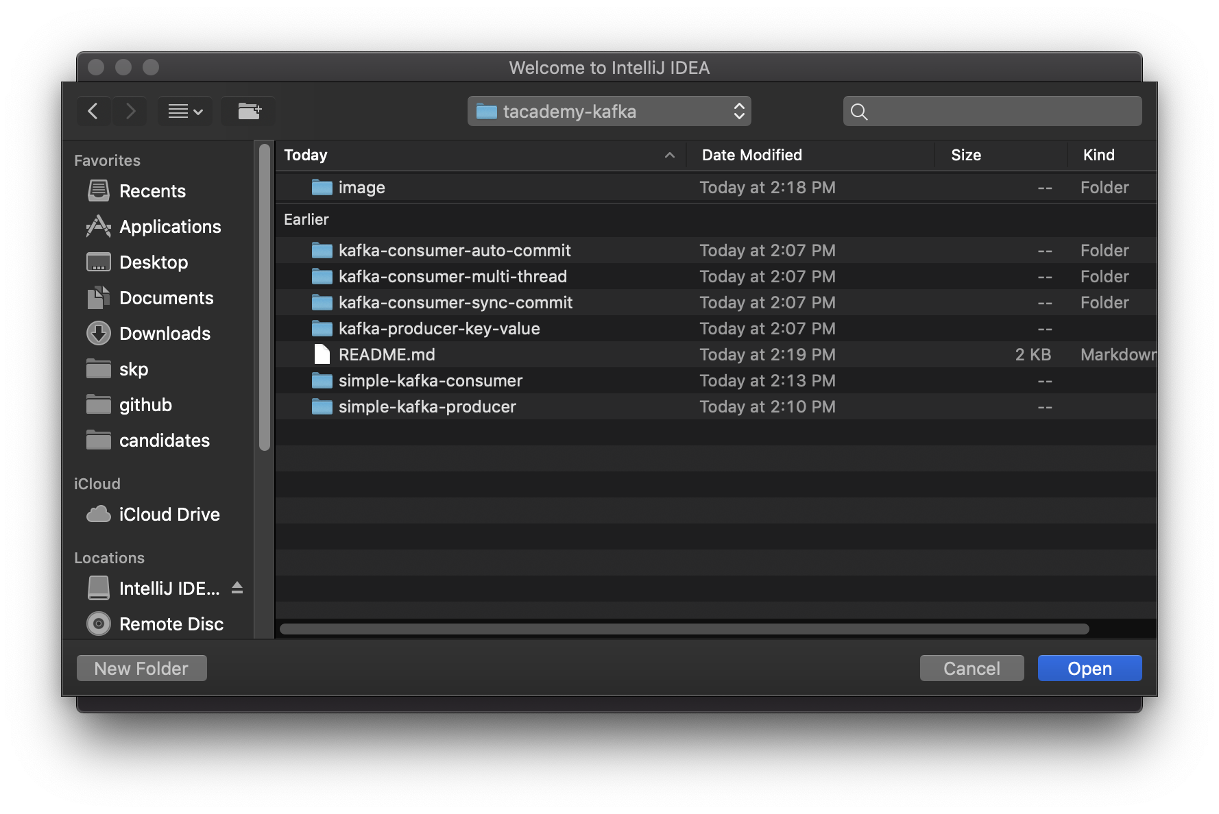Toggle sort direction arrow in name column

pyautogui.click(x=670, y=156)
